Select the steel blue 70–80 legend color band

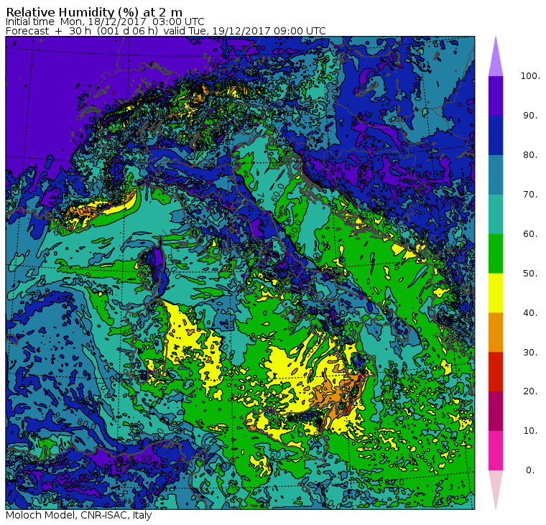(496, 175)
